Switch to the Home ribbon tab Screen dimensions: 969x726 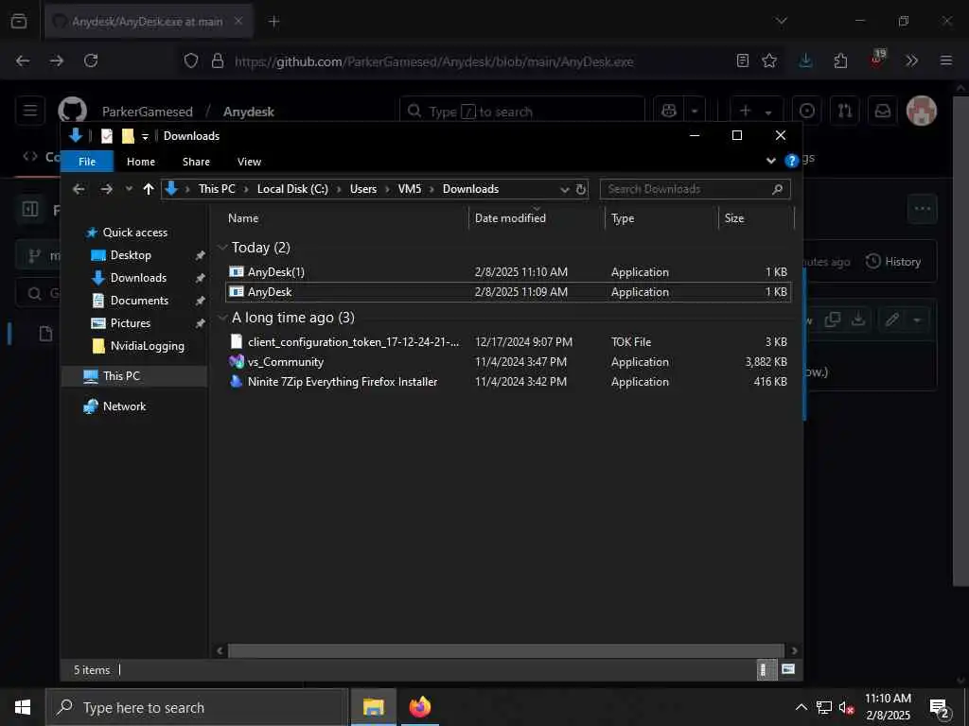pyautogui.click(x=141, y=162)
